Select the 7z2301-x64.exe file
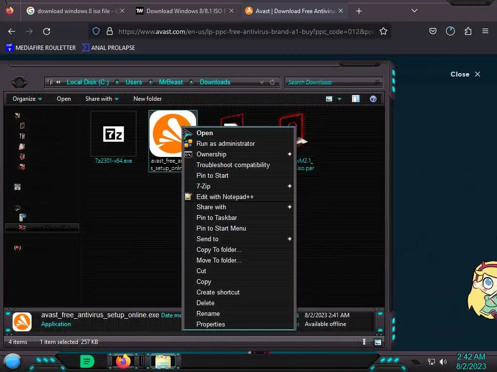The image size is (497, 372). click(114, 137)
